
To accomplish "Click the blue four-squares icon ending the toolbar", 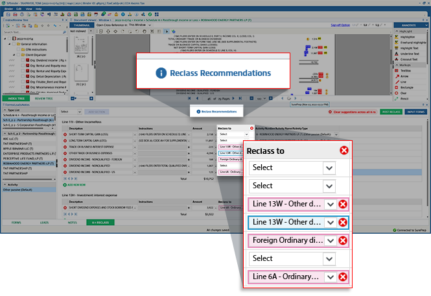I will click(x=157, y=14).
